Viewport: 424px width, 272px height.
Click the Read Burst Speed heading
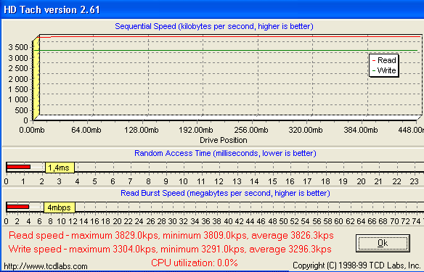click(x=225, y=194)
